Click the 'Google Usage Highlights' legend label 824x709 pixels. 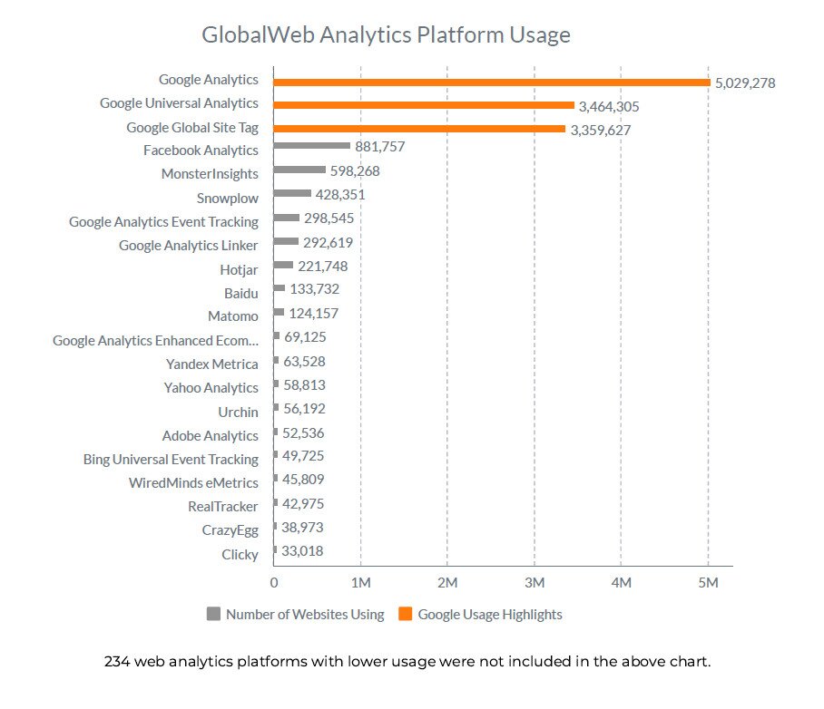tap(490, 615)
